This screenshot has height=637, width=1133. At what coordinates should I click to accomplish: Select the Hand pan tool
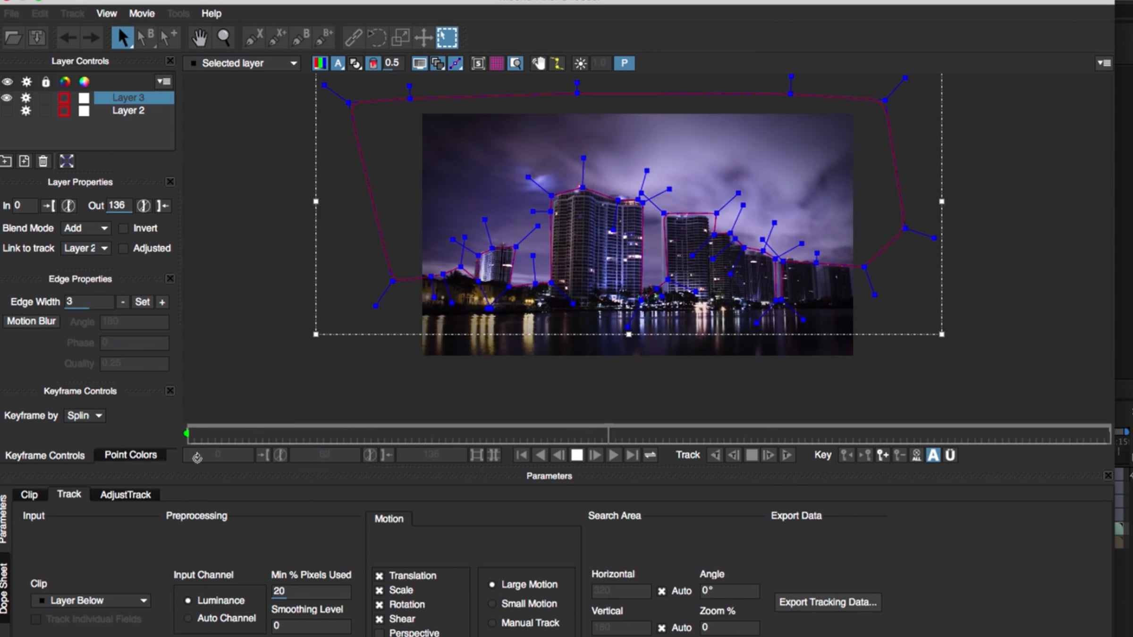199,37
